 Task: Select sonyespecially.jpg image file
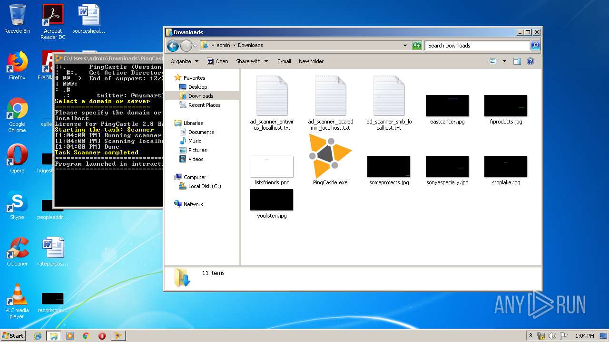point(447,166)
